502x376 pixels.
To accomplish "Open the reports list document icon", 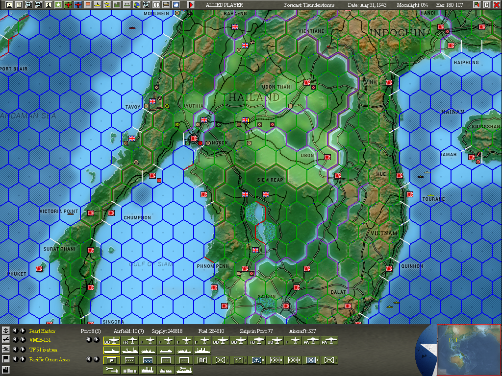I will pyautogui.click(x=19, y=4).
